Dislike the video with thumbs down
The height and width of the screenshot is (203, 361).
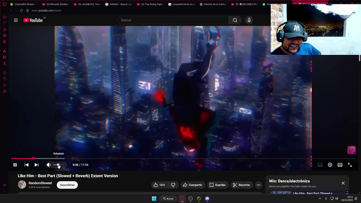point(173,185)
